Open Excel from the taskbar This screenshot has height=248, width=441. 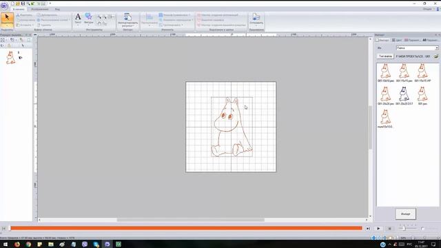pyautogui.click(x=119, y=244)
